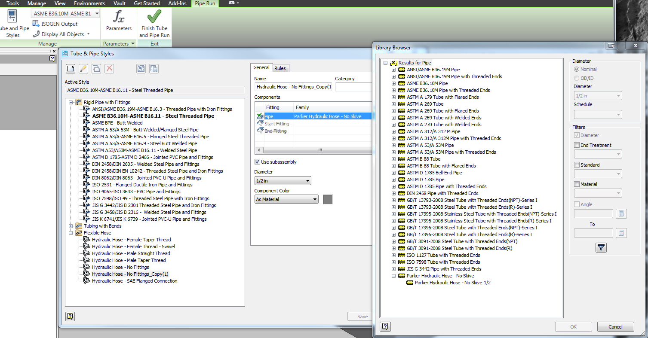Click the Rigid Pipe with Fittings folder icon

(x=79, y=102)
